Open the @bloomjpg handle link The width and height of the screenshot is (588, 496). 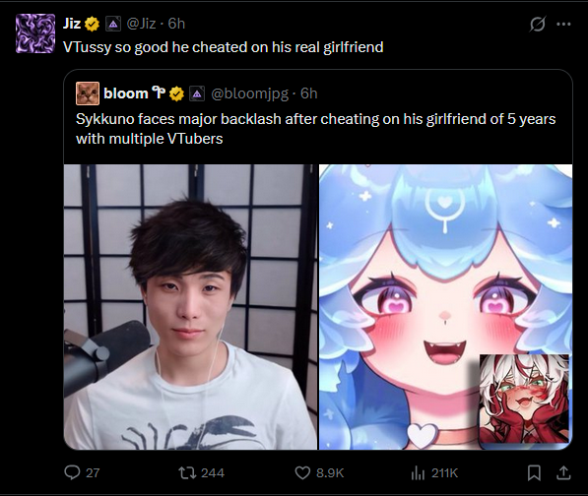point(250,93)
